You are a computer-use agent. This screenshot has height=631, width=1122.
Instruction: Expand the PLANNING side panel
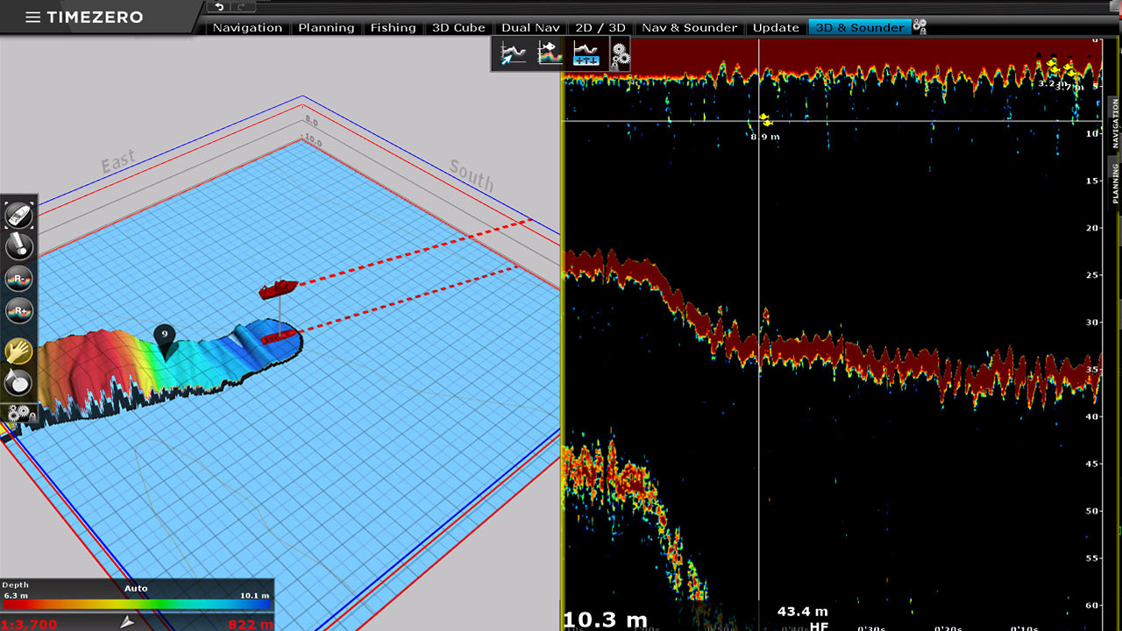(x=1116, y=182)
